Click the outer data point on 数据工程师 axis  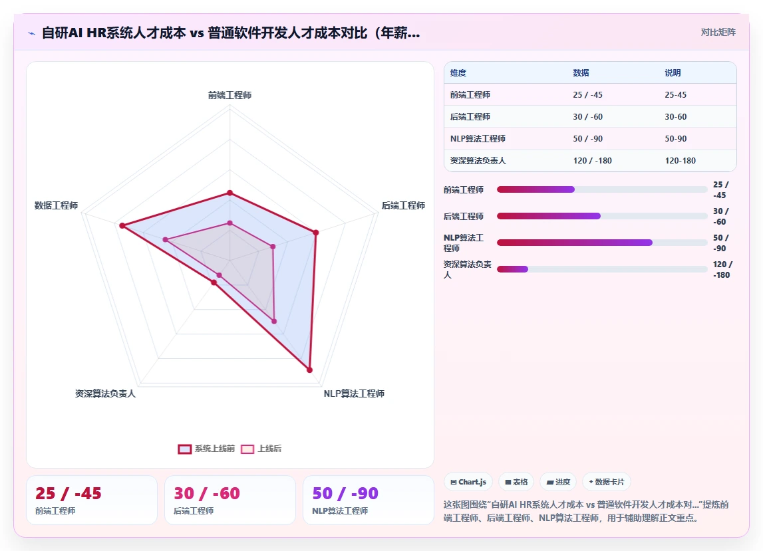(x=122, y=226)
